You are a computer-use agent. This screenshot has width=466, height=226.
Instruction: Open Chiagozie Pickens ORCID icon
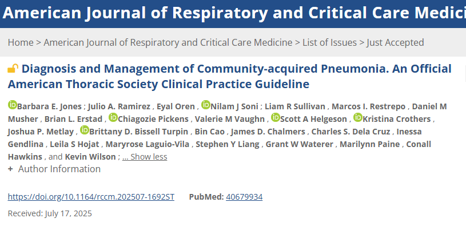tap(113, 117)
